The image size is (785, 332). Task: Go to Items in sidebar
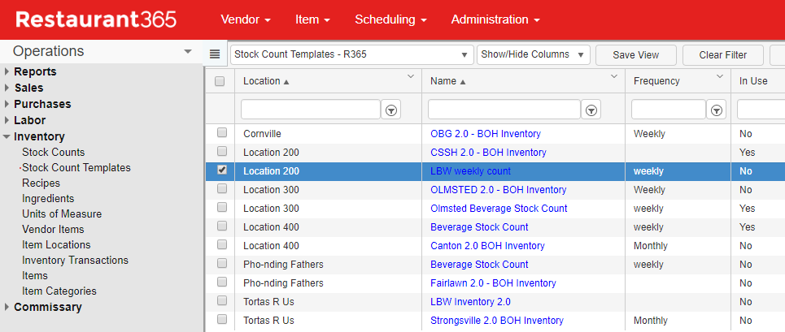pyautogui.click(x=34, y=276)
